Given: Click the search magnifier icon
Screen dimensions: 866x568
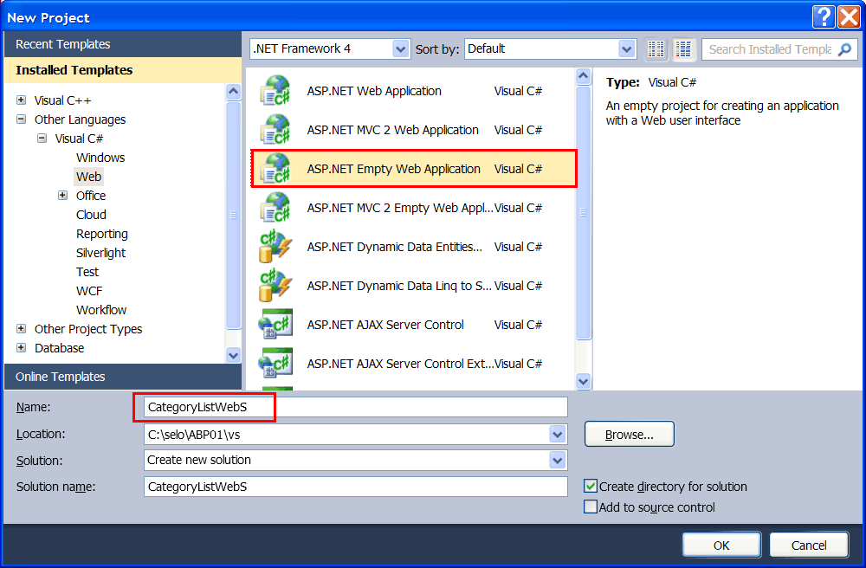Looking at the screenshot, I should coord(844,49).
